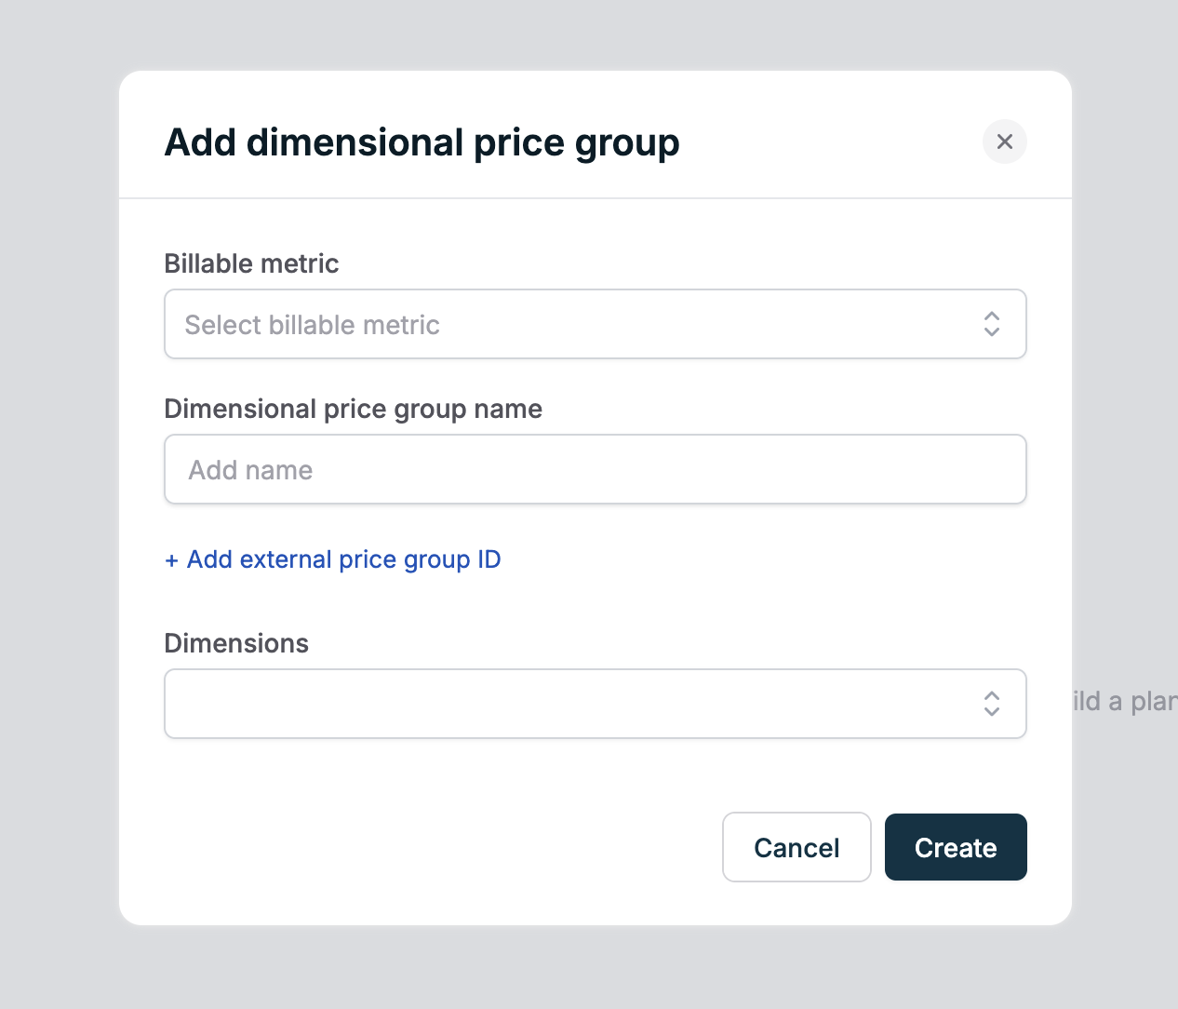1178x1009 pixels.
Task: Dismiss the dialog using the close icon
Action: [1004, 141]
